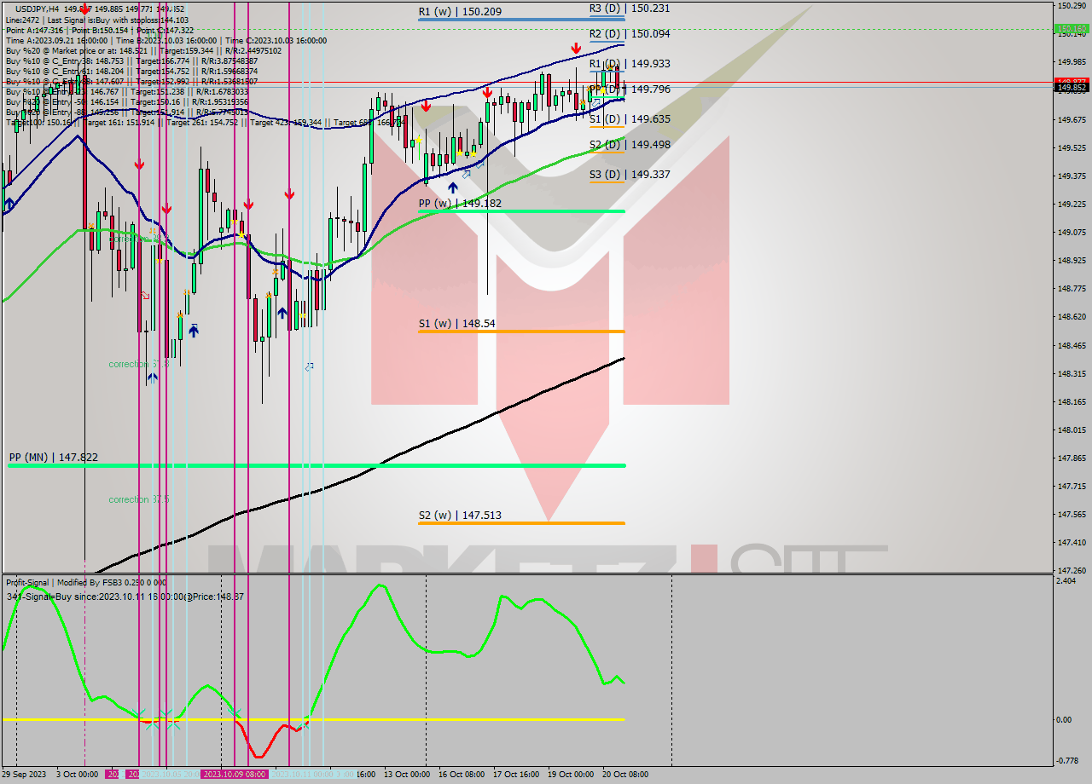Click the blue up arrow near 'correction 61.8' label

click(x=152, y=378)
